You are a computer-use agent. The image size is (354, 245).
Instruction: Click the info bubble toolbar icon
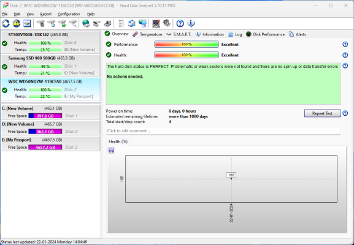click(x=191, y=23)
